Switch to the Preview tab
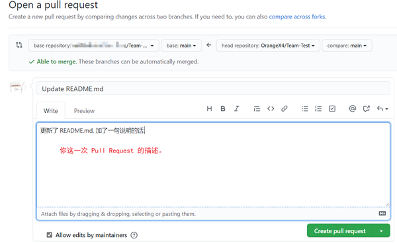The width and height of the screenshot is (397, 243). tap(84, 111)
